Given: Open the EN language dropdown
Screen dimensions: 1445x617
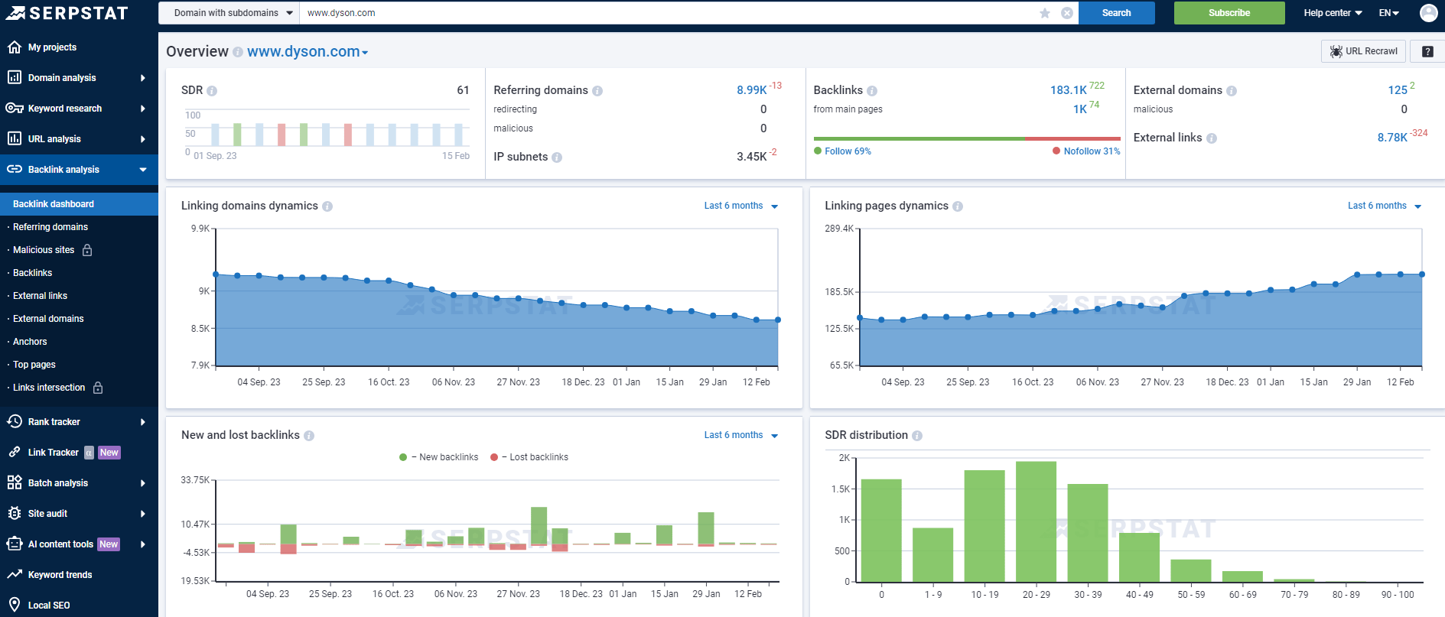Looking at the screenshot, I should (x=1388, y=13).
